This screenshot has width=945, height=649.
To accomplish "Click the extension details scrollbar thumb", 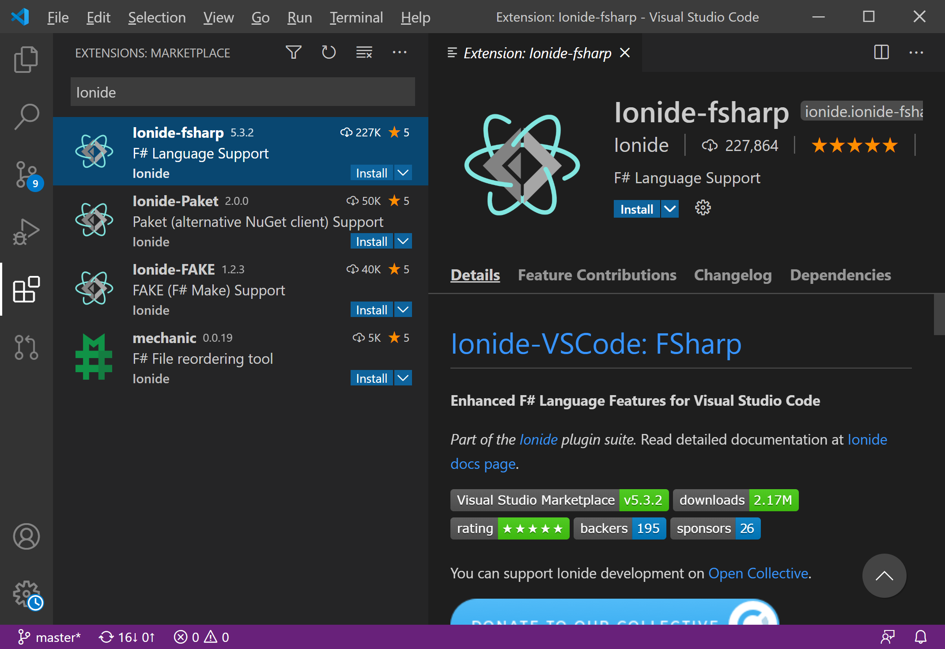I will 939,314.
